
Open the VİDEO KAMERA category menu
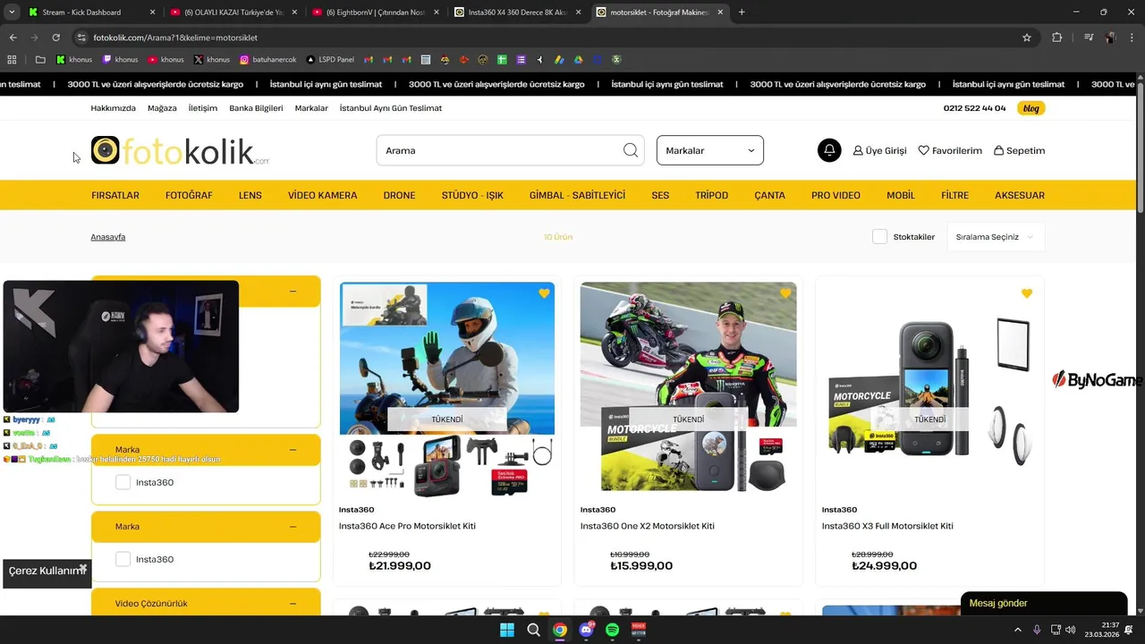323,195
